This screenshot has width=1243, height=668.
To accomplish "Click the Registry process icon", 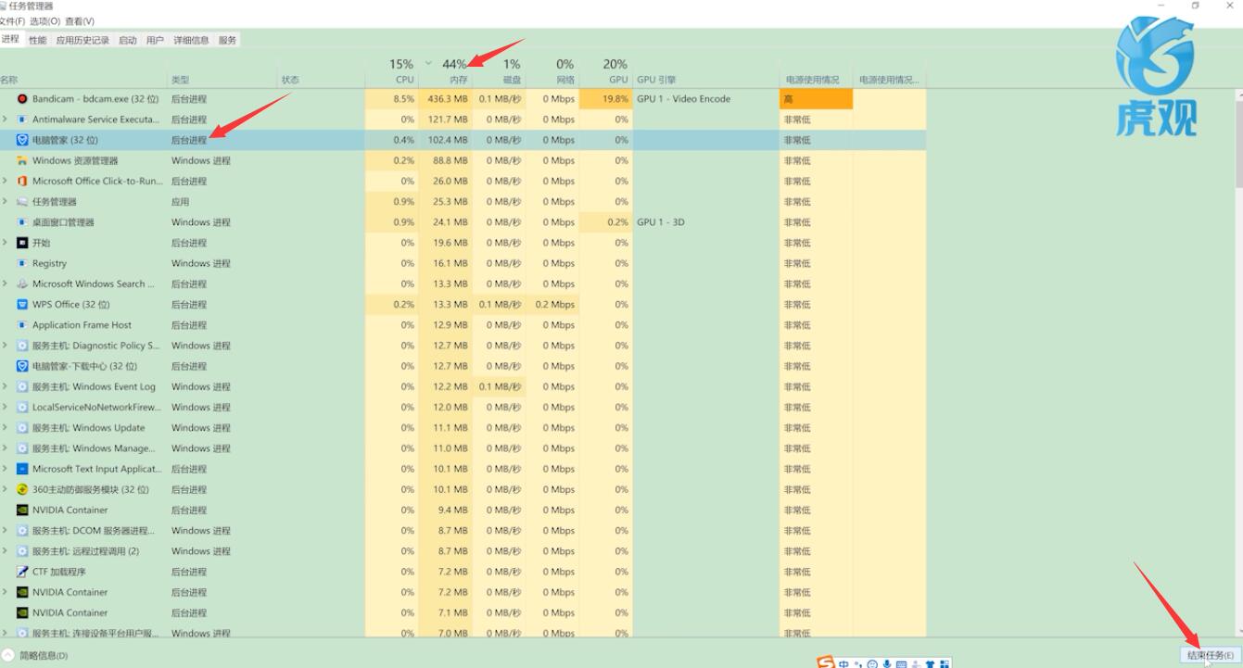I will pos(22,263).
